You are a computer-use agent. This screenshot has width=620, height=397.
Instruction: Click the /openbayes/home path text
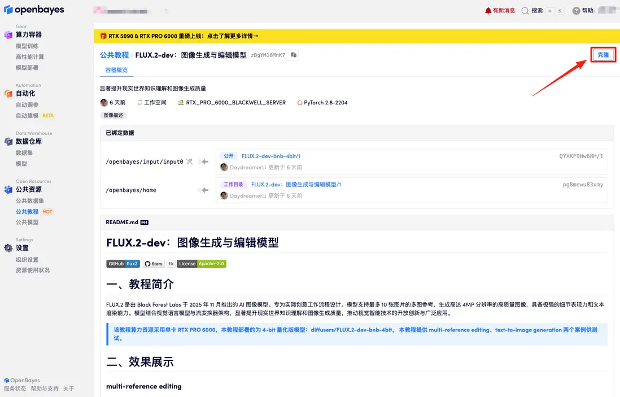coord(131,190)
